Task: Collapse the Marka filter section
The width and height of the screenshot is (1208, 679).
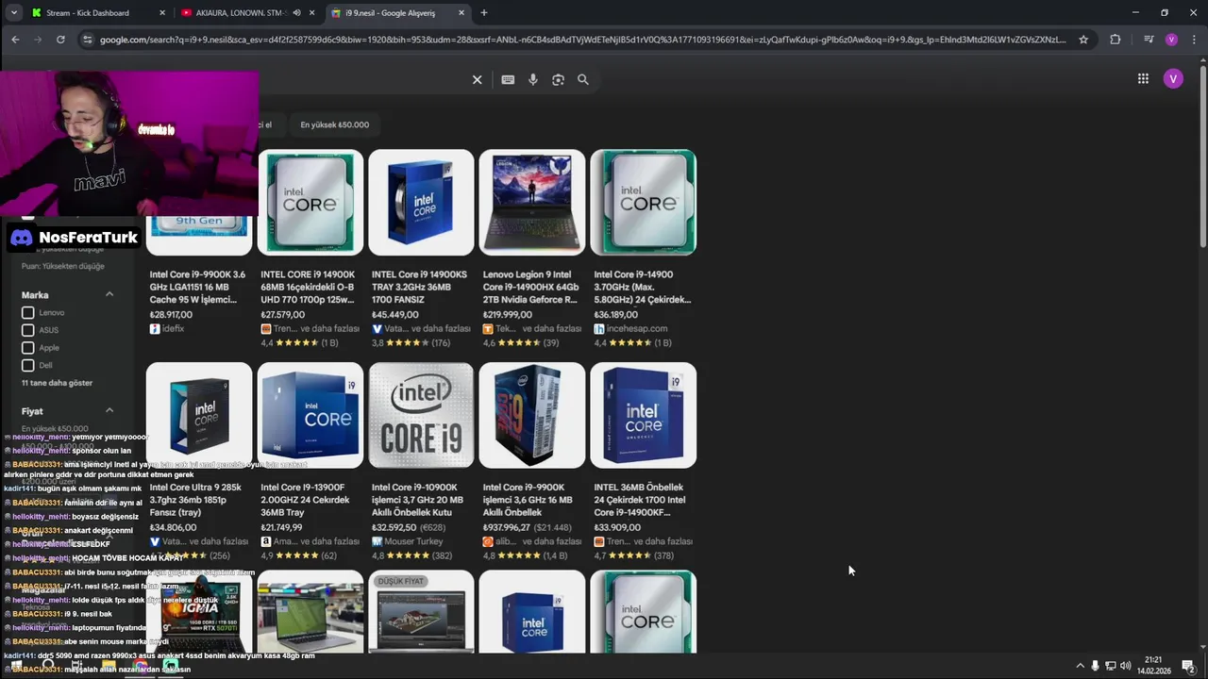Action: pos(109,295)
